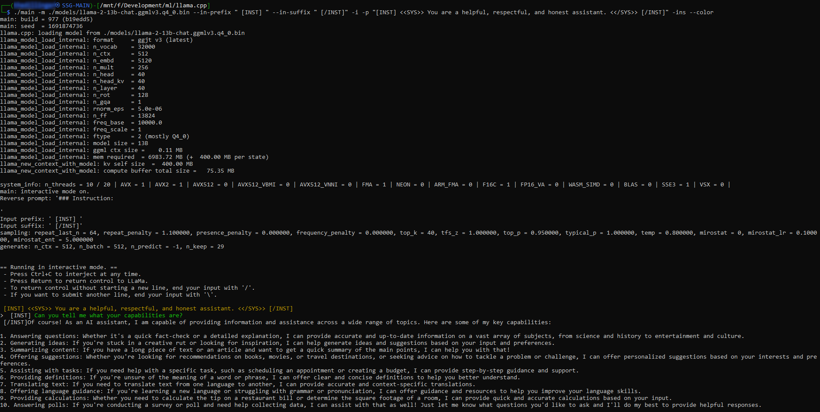Click the sampling repeat_penalty value
Image resolution: width=820 pixels, height=412 pixels.
pyautogui.click(x=176, y=233)
